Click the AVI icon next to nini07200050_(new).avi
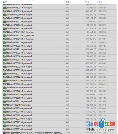118x134 pixels. (x=4, y=56)
